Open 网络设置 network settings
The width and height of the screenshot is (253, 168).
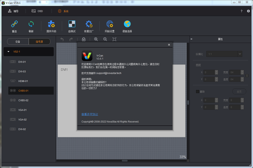(x=110, y=24)
